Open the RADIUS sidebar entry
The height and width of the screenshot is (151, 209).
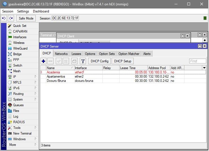click(23, 122)
